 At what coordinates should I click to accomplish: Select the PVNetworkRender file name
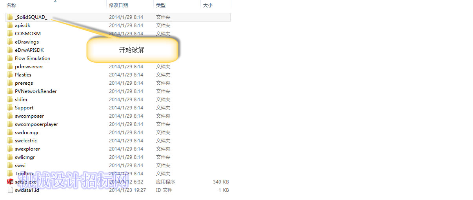(x=36, y=91)
